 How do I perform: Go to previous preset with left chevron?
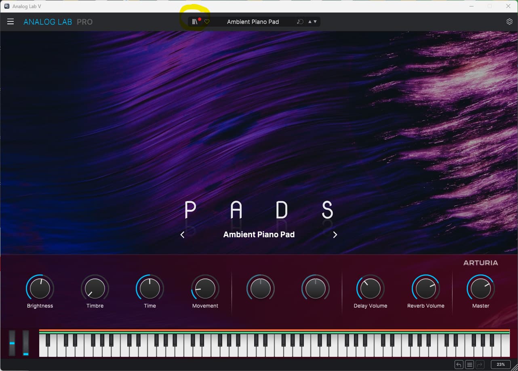[x=182, y=235]
